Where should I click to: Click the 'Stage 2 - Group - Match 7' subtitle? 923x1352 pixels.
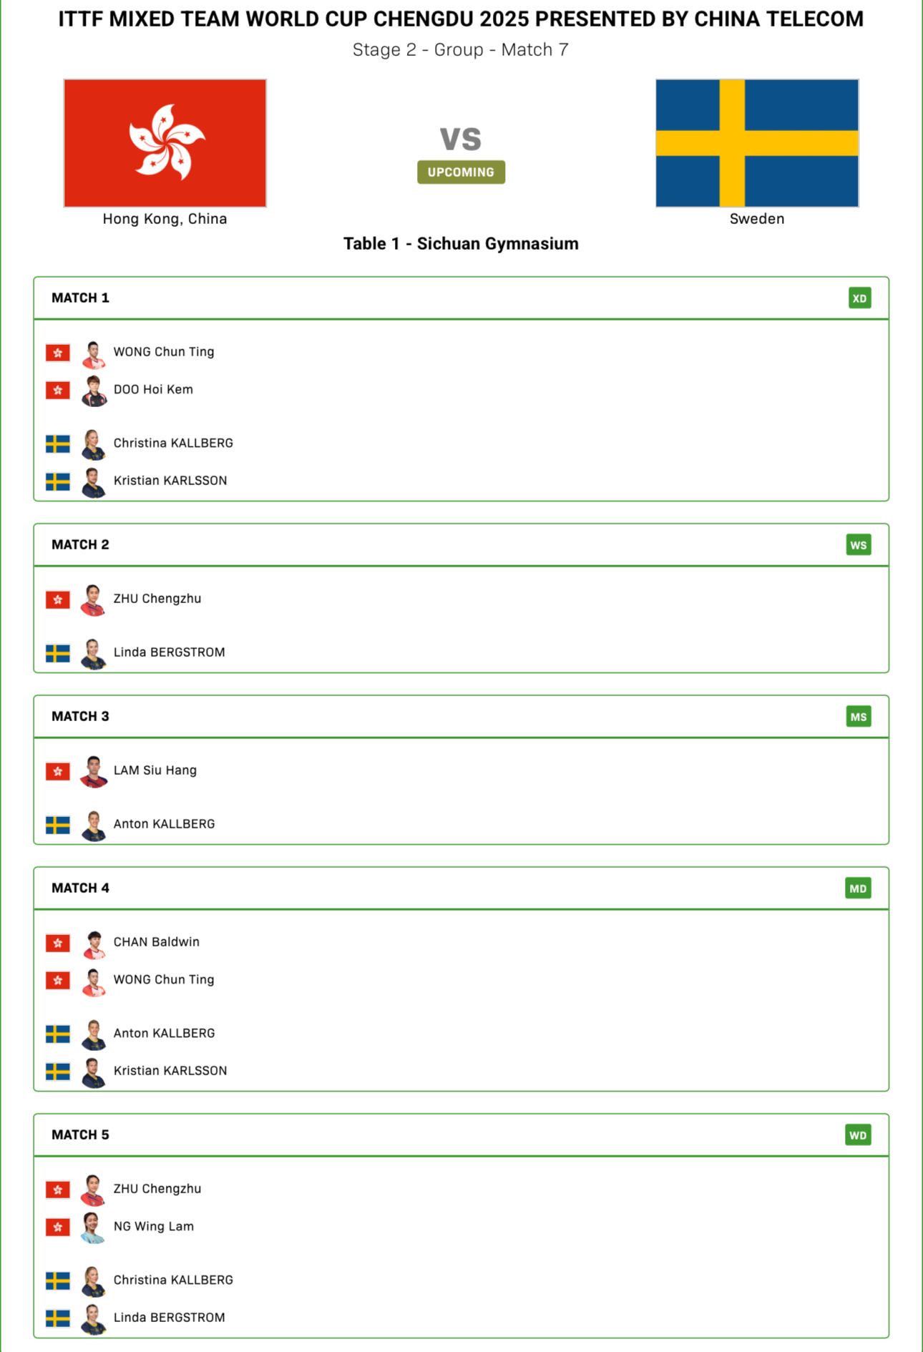[x=461, y=50]
